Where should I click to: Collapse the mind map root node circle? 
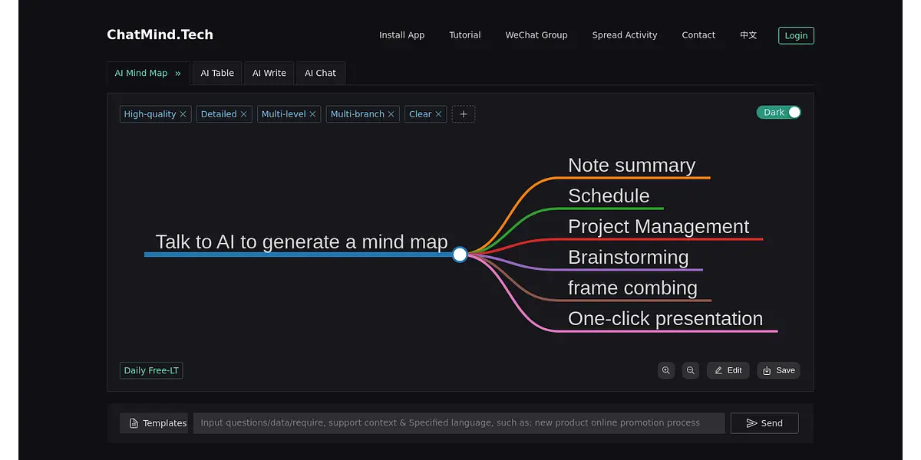tap(460, 255)
